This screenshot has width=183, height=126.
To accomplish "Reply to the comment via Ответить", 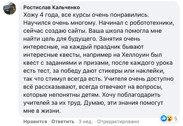I will [x=63, y=122].
